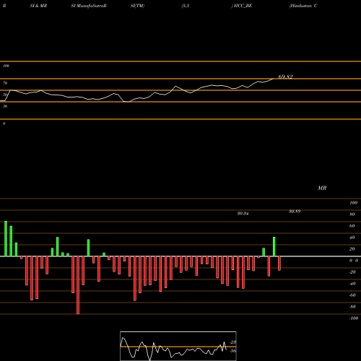
Task: Click the tallest red bar reaching -100
Action: (x=78, y=285)
